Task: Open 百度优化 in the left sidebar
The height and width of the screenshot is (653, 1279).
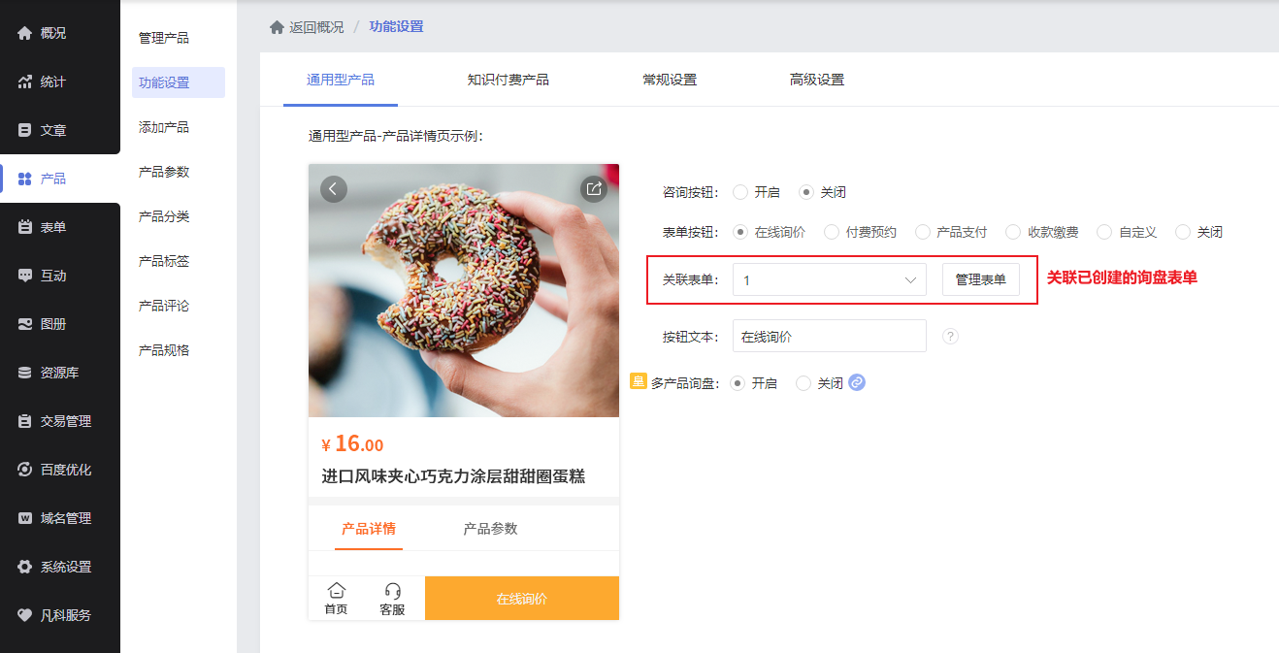Action: coord(60,470)
